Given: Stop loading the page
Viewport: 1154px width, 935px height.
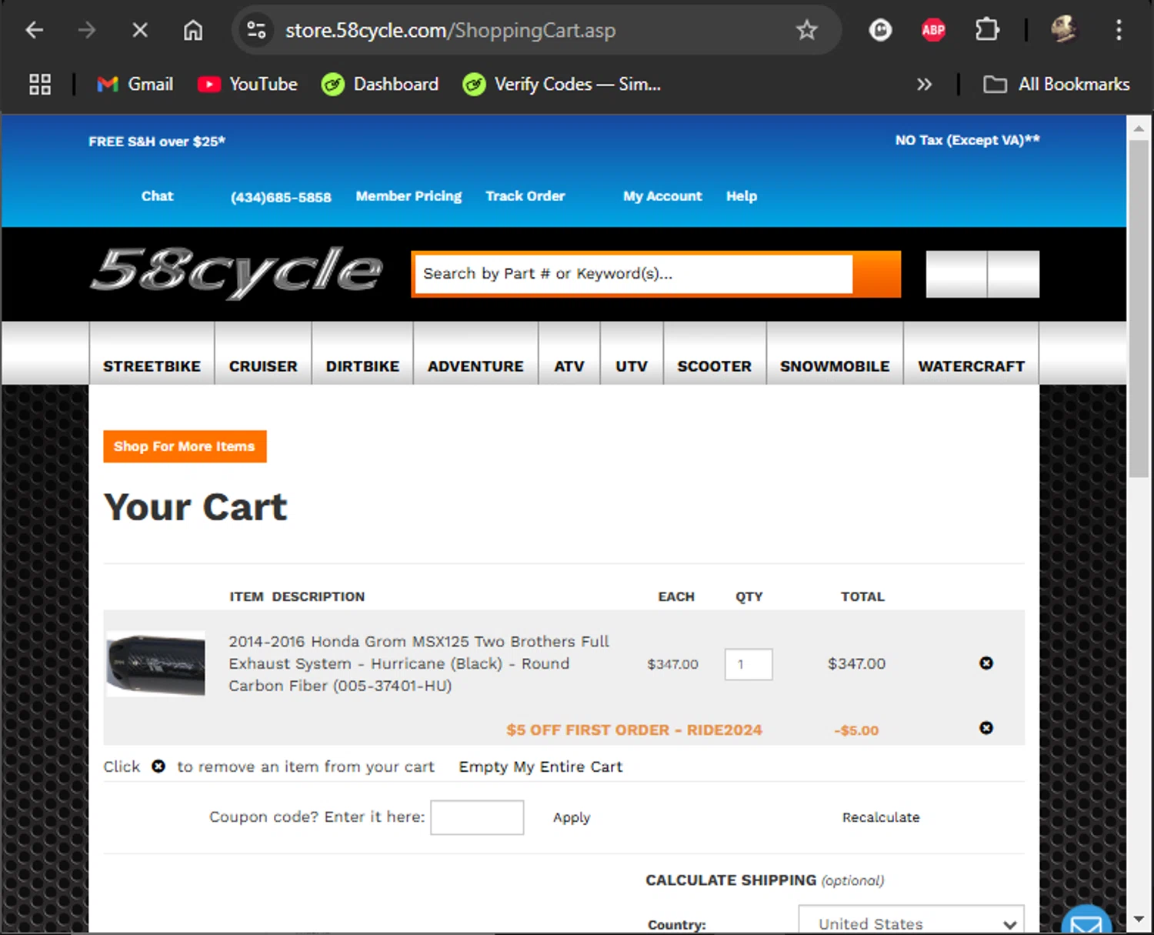Looking at the screenshot, I should [139, 30].
